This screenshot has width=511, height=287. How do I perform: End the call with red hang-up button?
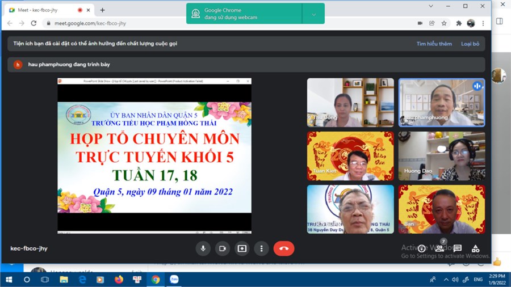point(284,248)
